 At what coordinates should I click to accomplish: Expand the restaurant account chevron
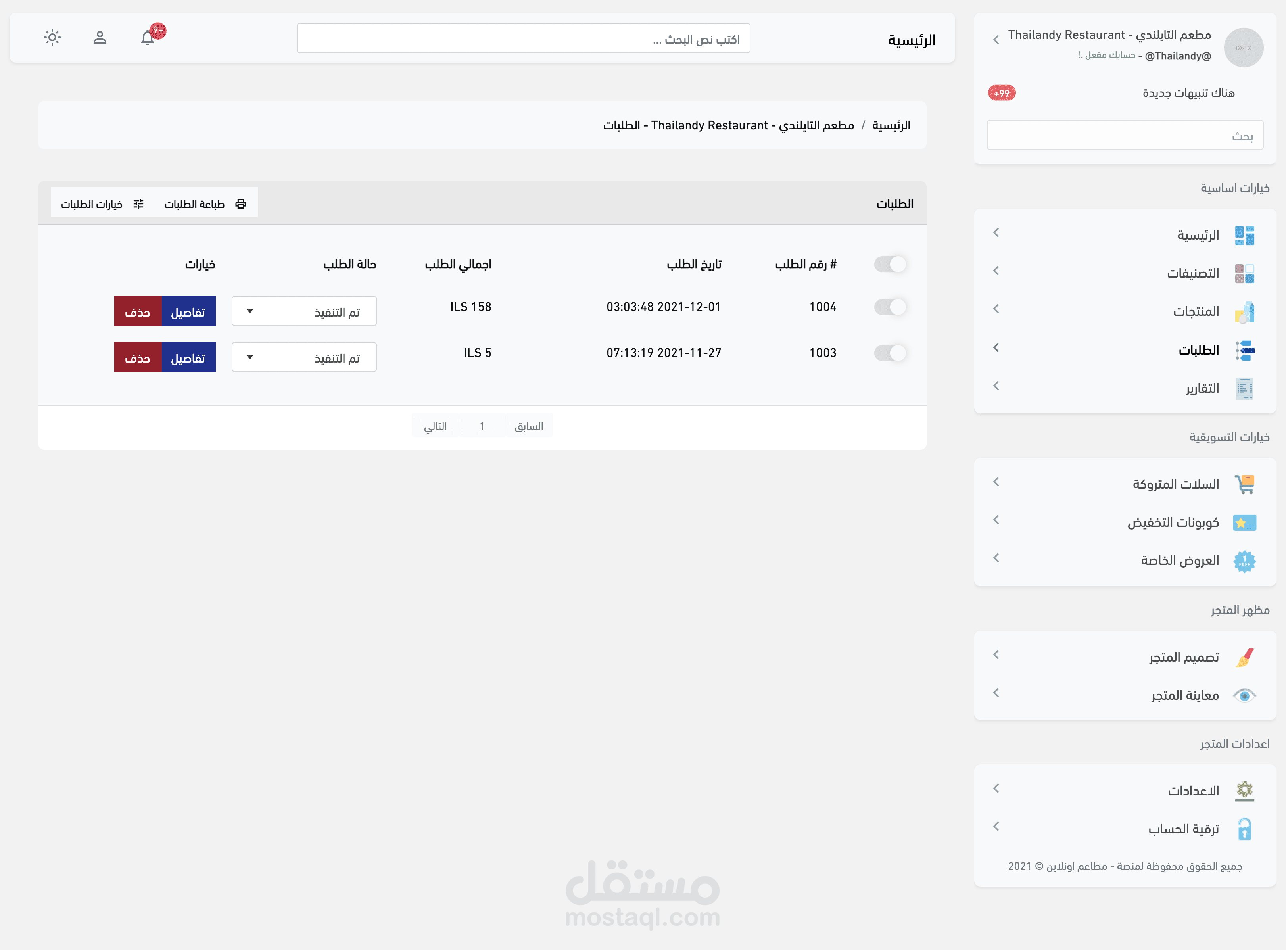(x=996, y=39)
